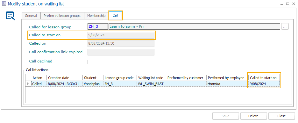Click the Vandeplas student cell
The height and width of the screenshot is (123, 298).
coord(93,84)
